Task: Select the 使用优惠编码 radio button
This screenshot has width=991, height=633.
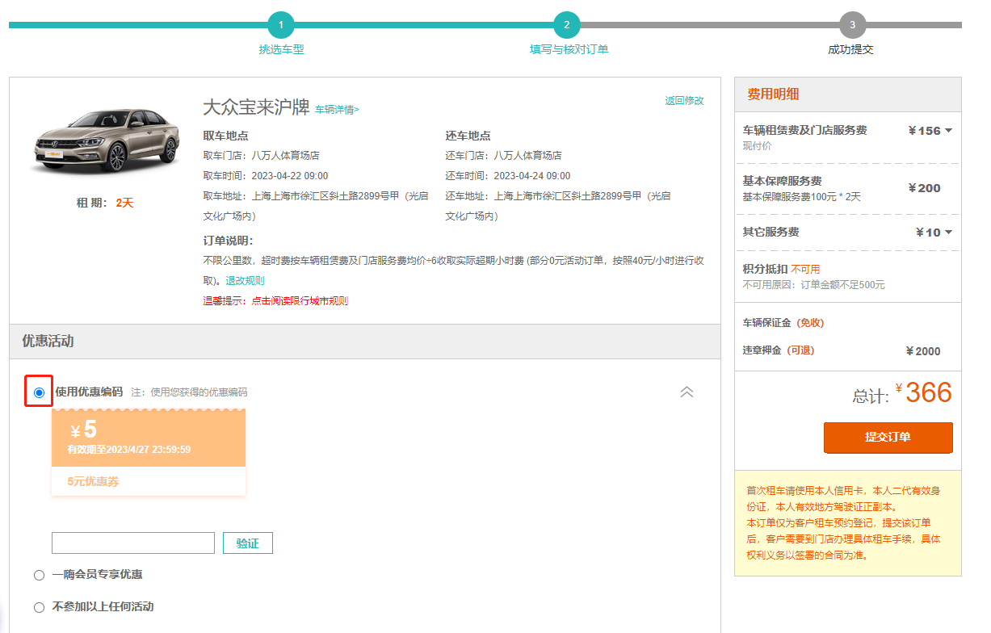Action: tap(39, 392)
